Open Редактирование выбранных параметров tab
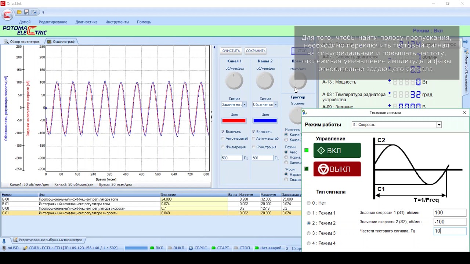Viewport: 470px width, 264px height. click(48, 240)
